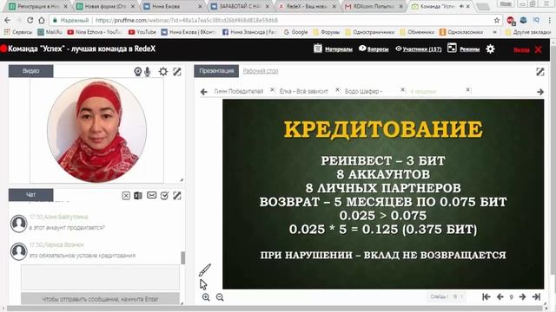Open the YouTube bookmark
556x312 pixels.
pos(142,32)
